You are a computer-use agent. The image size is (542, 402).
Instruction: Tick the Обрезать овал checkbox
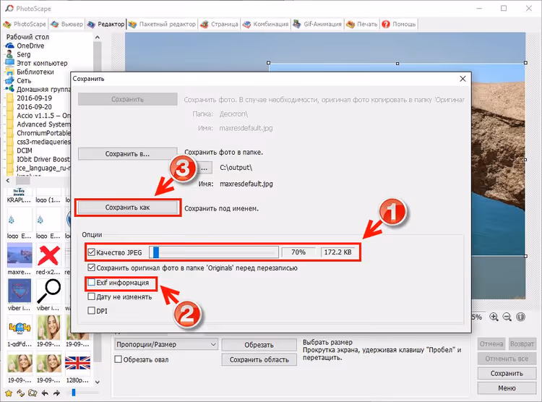click(119, 359)
